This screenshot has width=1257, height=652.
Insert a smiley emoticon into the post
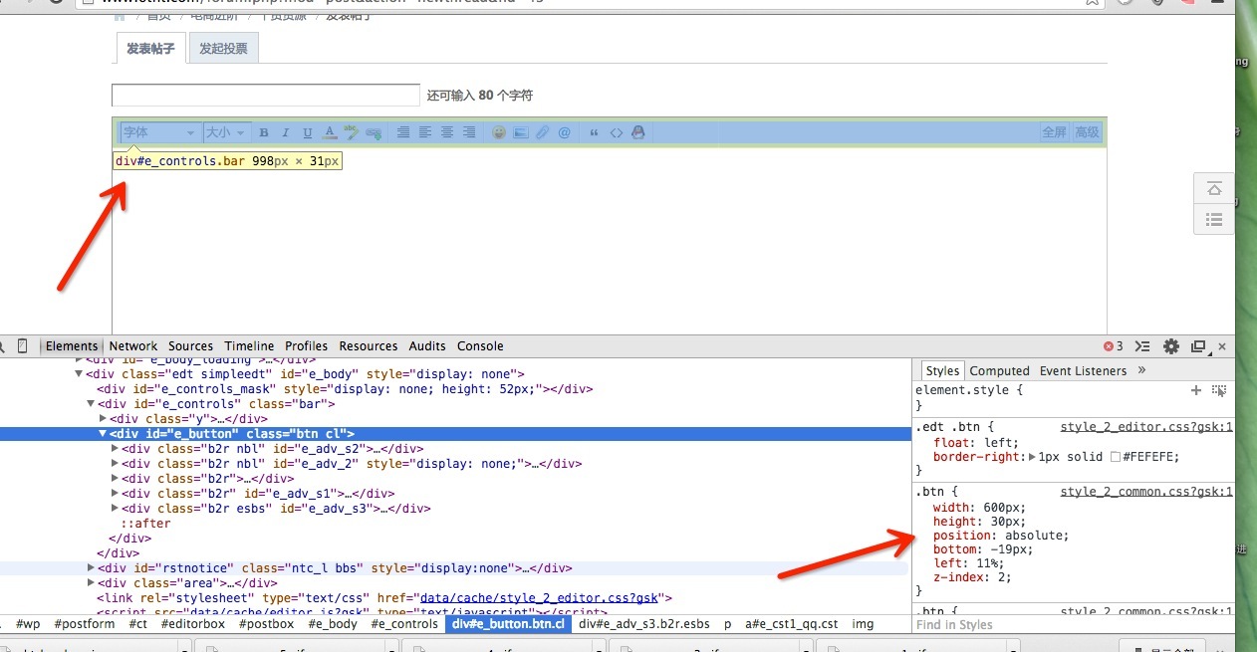tap(499, 132)
